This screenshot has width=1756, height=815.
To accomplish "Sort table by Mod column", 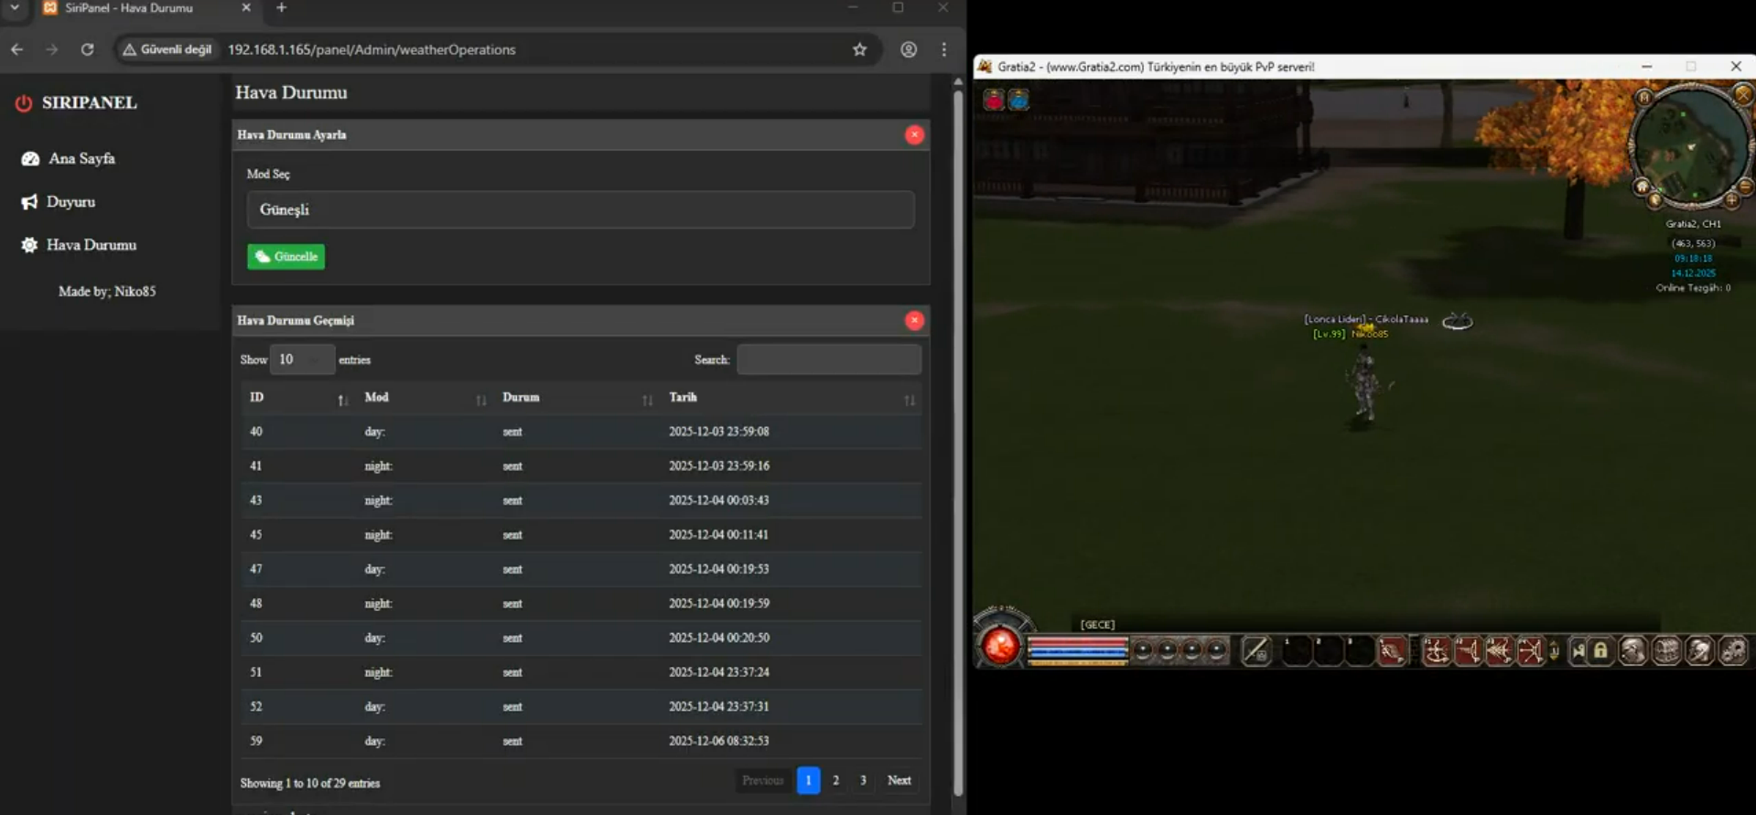I will coord(423,398).
